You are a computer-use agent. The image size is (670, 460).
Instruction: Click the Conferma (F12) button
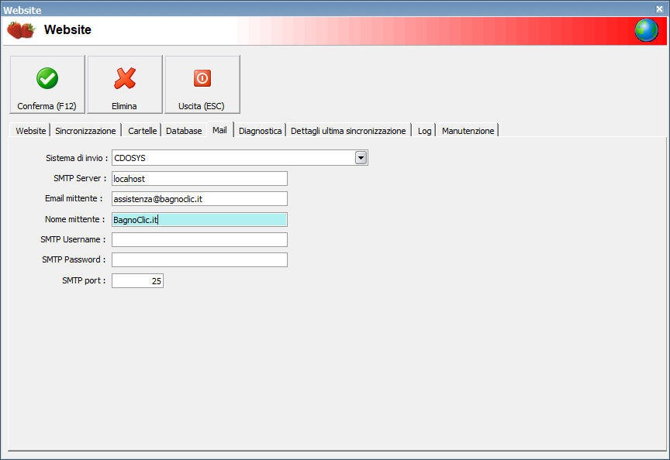pos(47,84)
